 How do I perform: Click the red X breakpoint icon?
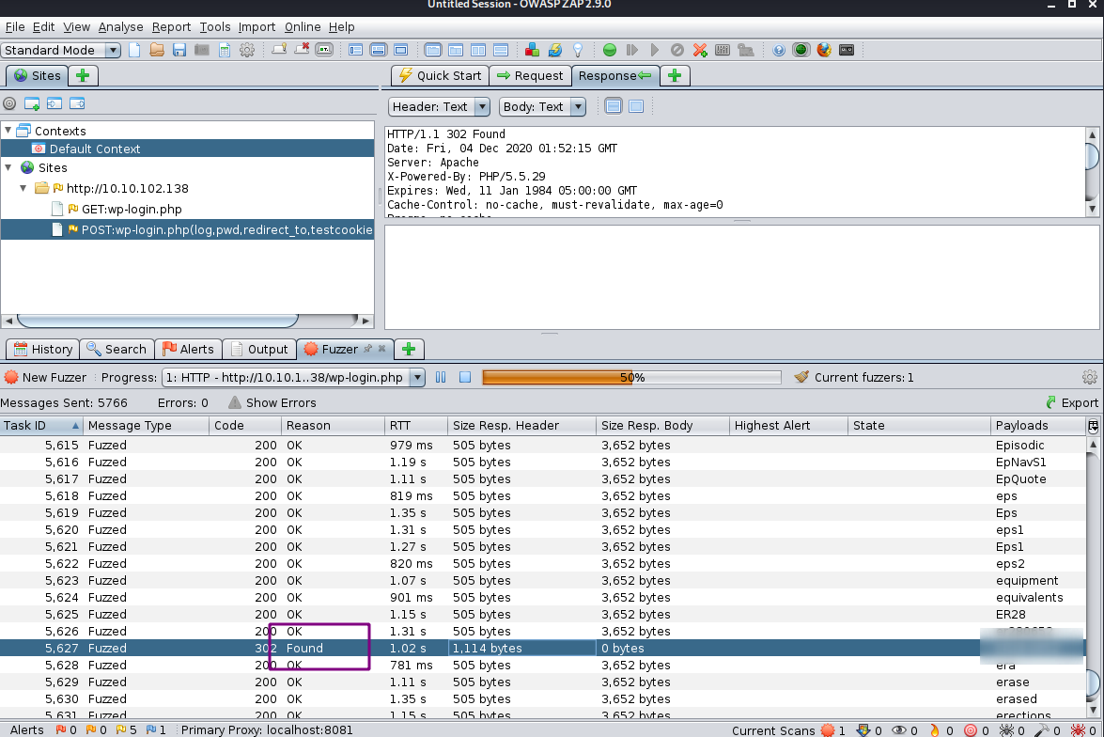[x=700, y=50]
